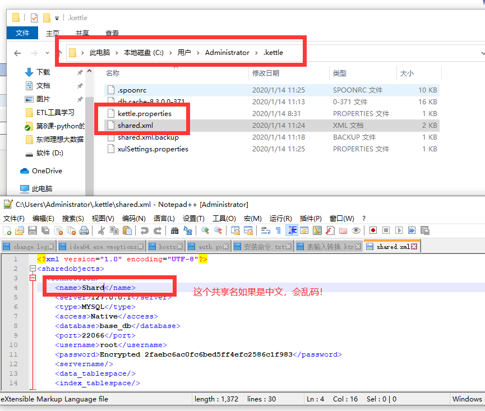Viewport: 485px width, 411px height.
Task: Open Find dialog via binoculars icon
Action: (x=174, y=230)
